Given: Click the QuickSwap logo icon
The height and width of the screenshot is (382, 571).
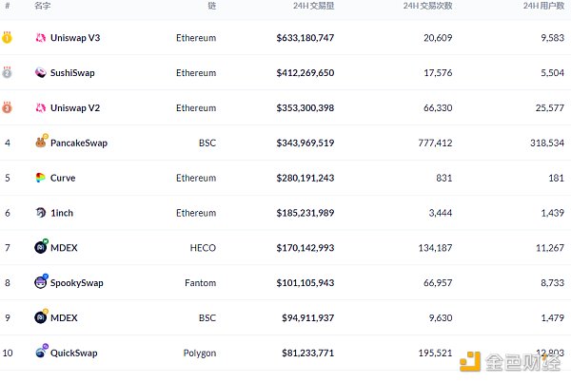Looking at the screenshot, I should click(x=40, y=353).
